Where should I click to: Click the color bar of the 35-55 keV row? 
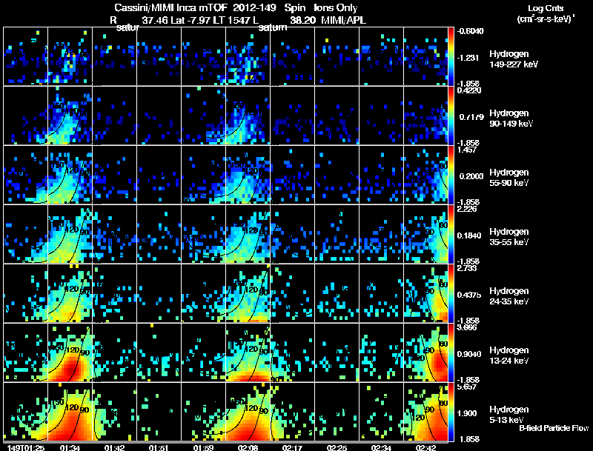[x=451, y=234]
